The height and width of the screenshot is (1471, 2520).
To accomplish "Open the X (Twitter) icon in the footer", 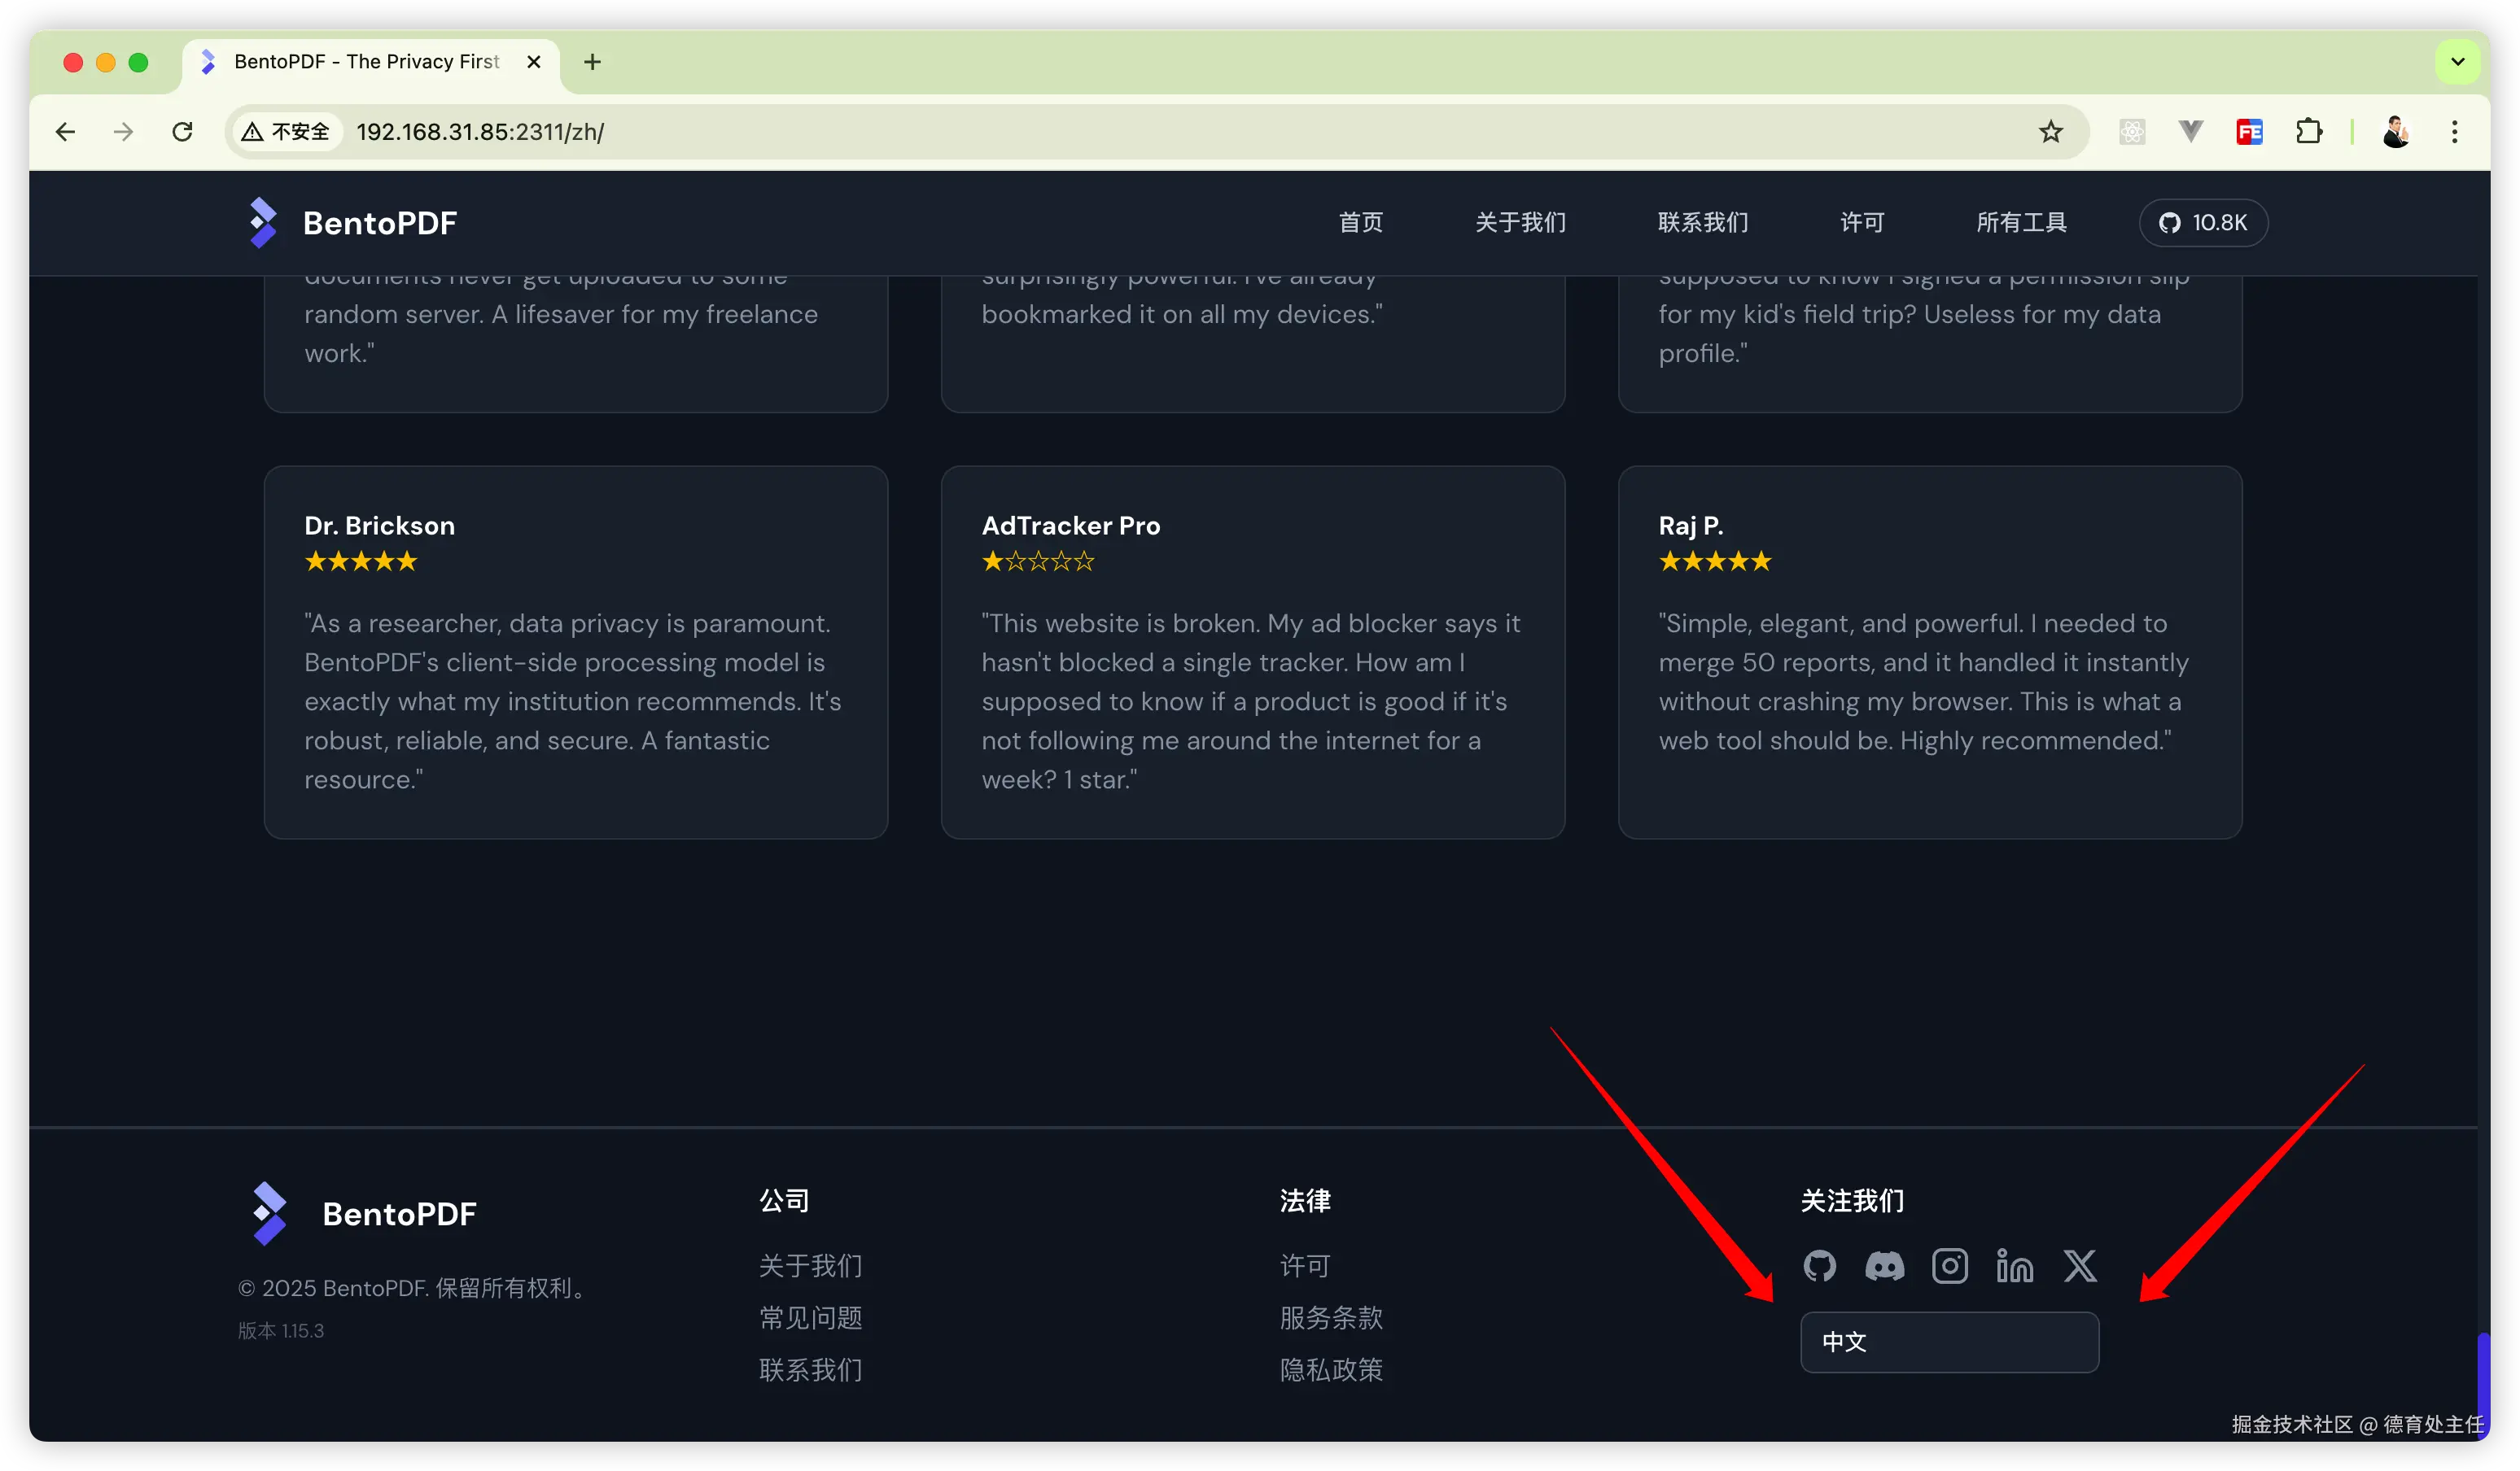I will (2080, 1266).
